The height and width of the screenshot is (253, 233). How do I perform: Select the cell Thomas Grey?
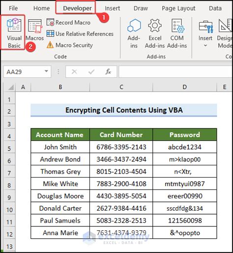tap(60, 171)
